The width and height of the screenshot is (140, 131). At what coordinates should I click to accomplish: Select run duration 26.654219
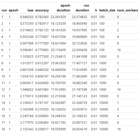coord(79,129)
